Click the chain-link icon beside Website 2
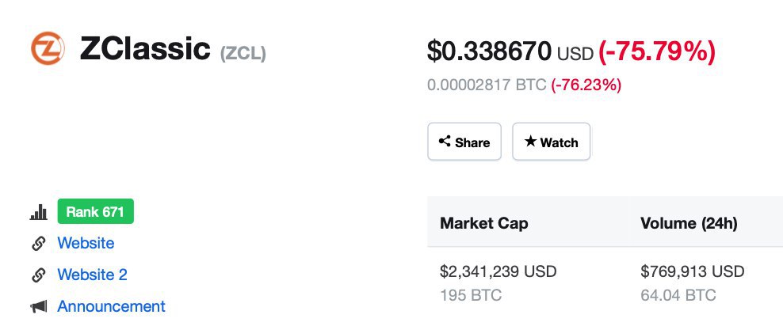 (x=38, y=275)
